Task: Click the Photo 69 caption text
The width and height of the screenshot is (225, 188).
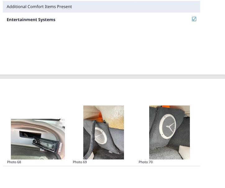Action: [x=80, y=162]
